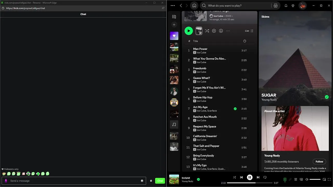The width and height of the screenshot is (333, 187).
Task: Click album preview thumbnail beside play button
Action: tap(199, 31)
